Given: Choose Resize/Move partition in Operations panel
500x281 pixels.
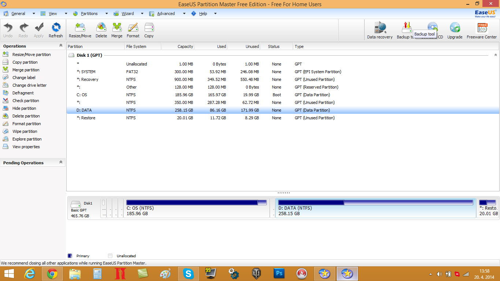Looking at the screenshot, I should click(31, 55).
